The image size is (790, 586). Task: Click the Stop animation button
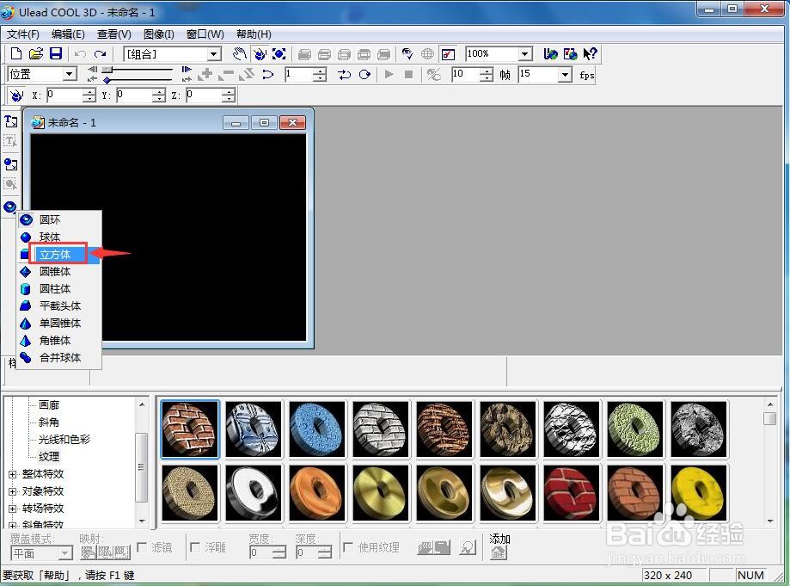coord(408,75)
